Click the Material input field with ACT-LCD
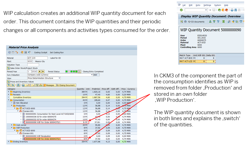Viewport: 252px width, 148px height. coord(37,58)
